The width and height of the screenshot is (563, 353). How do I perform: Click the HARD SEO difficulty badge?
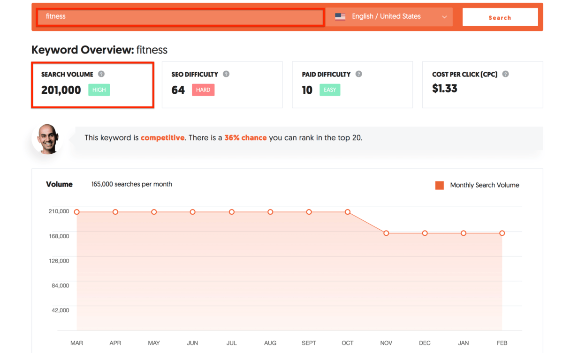click(x=203, y=90)
